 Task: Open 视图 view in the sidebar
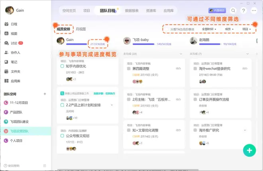tap(14, 33)
